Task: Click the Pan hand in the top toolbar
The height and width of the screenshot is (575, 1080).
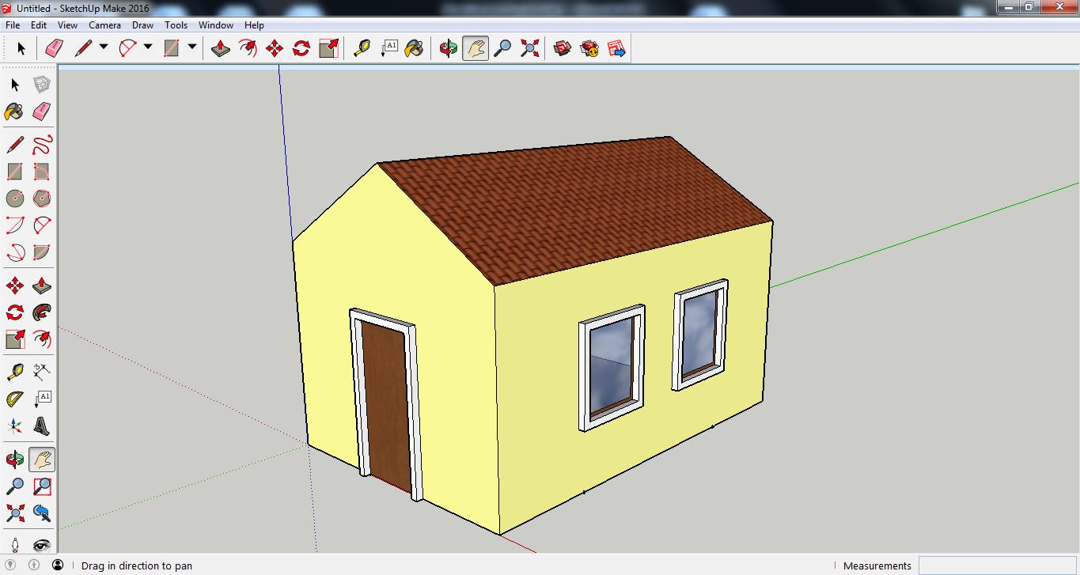Action: click(x=475, y=48)
